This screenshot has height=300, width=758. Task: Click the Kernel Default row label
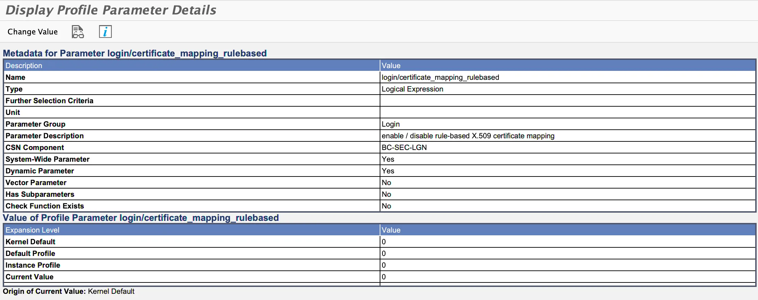(31, 242)
